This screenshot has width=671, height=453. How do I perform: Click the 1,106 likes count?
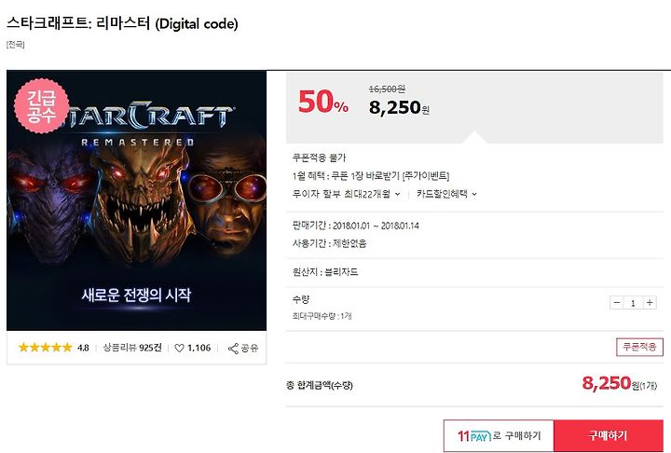(x=199, y=348)
